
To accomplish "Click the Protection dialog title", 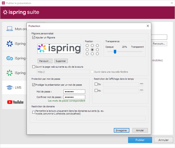I will (x=34, y=26).
